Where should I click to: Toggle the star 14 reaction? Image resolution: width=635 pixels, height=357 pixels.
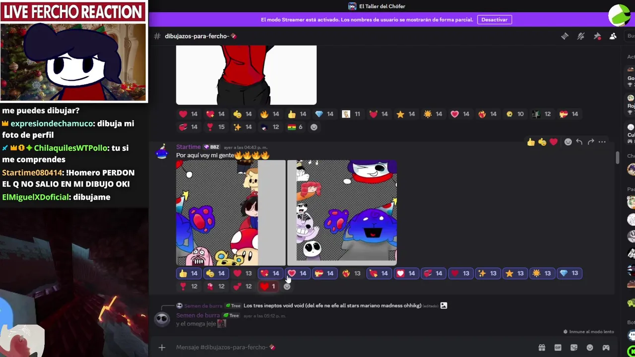[x=405, y=114]
